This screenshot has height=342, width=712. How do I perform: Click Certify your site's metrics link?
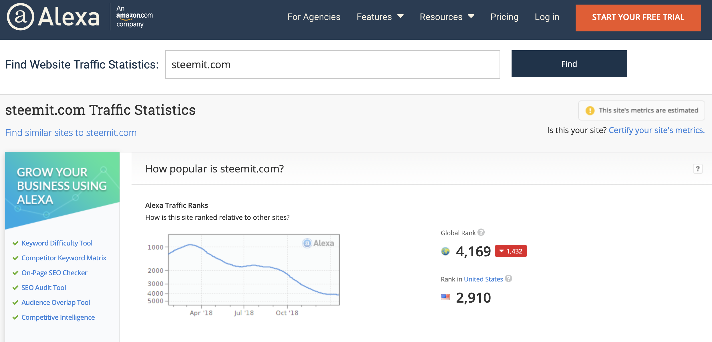click(656, 130)
